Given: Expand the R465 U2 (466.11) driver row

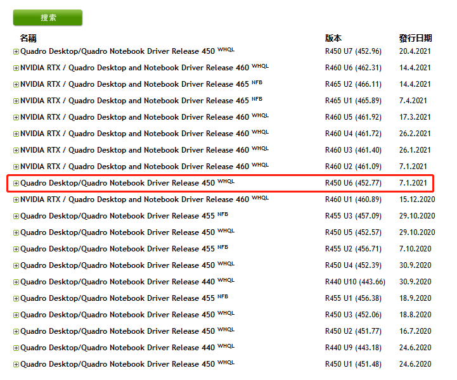Looking at the screenshot, I should pos(16,84).
